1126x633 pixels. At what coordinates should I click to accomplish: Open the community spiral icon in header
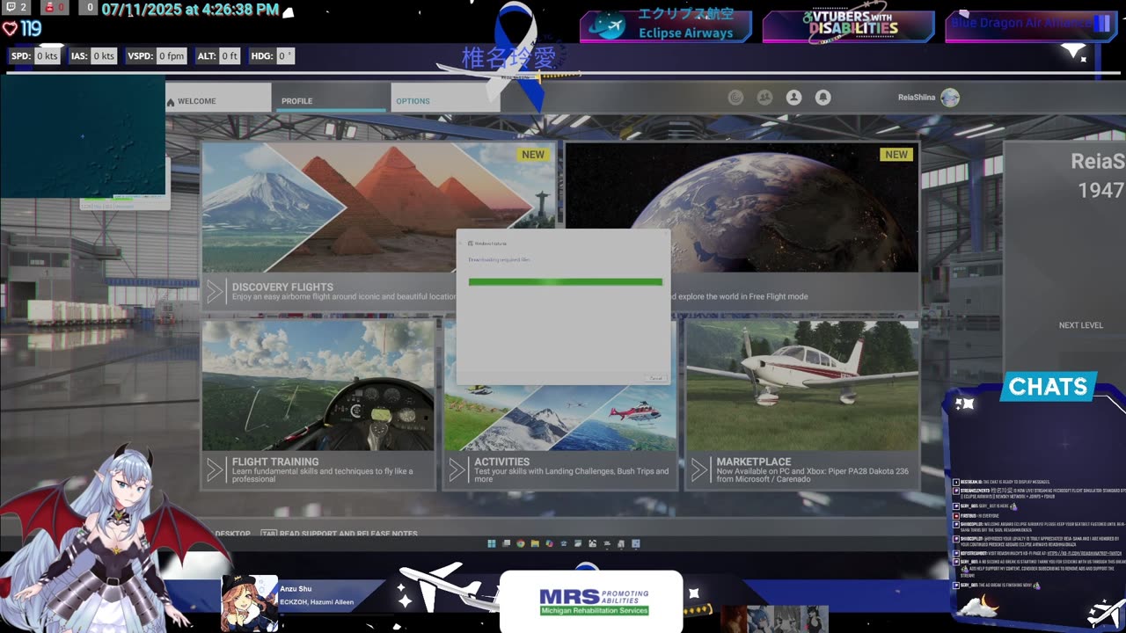736,98
